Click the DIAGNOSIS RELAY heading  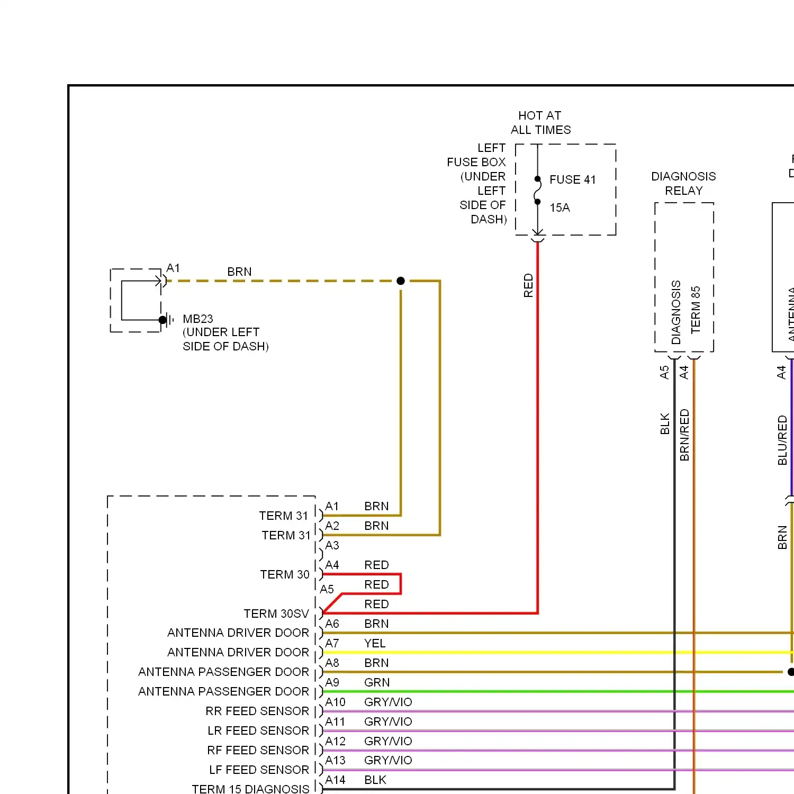[x=683, y=184]
